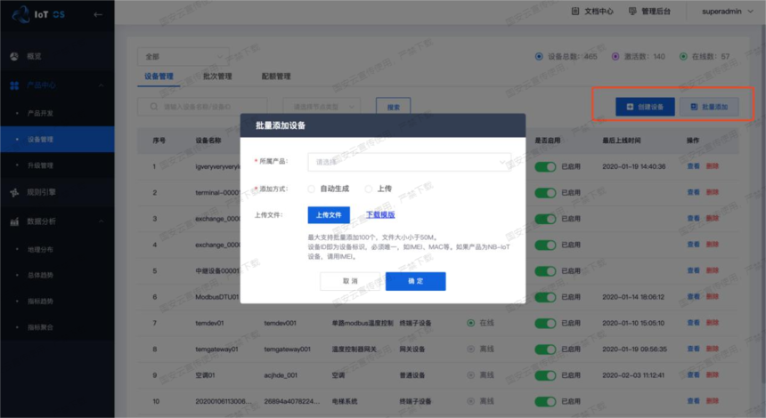Image resolution: width=766 pixels, height=418 pixels.
Task: Click 查看 for the 空调01 row
Action: pyautogui.click(x=693, y=375)
